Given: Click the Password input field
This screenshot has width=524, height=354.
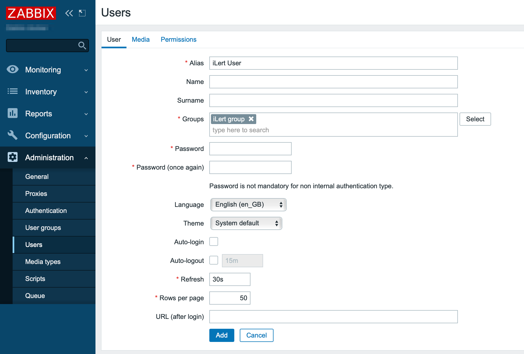Looking at the screenshot, I should 250,149.
